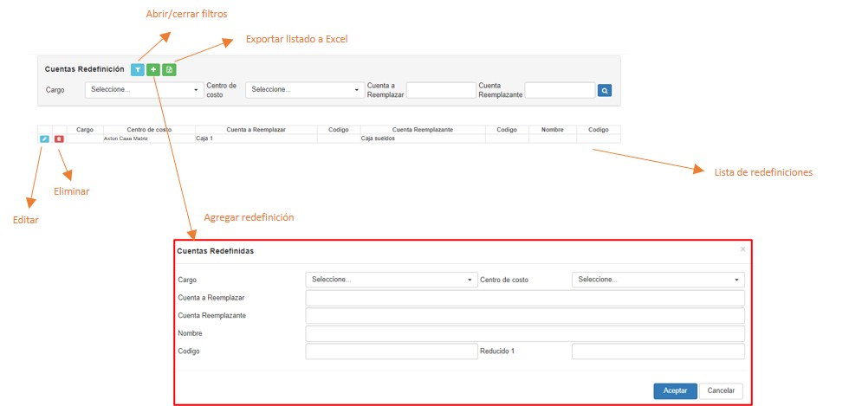Focus the Cuenta a Reemplazar filter field
849x406 pixels.
tap(441, 90)
